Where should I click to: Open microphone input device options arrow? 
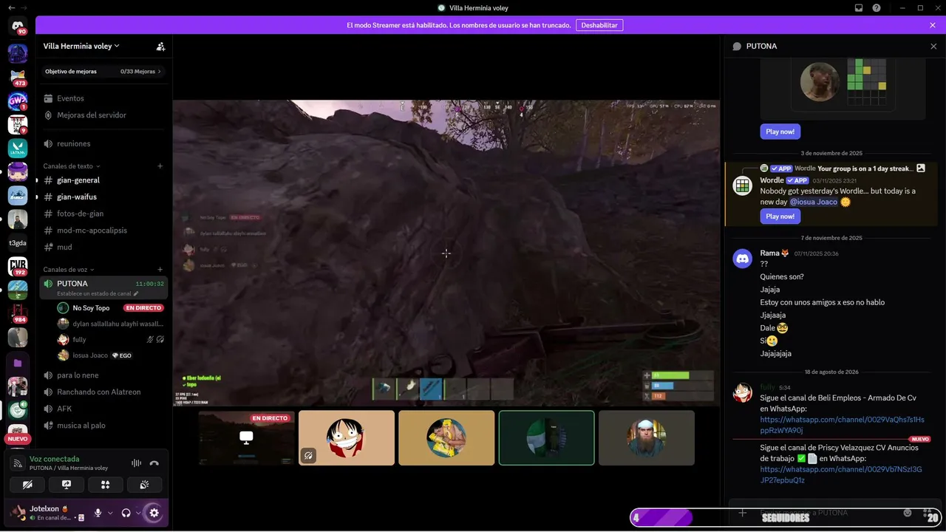pos(110,513)
